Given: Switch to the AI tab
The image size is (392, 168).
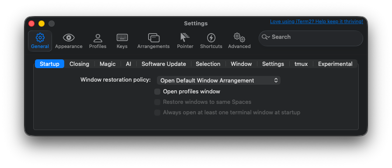Looking at the screenshot, I should (x=128, y=64).
